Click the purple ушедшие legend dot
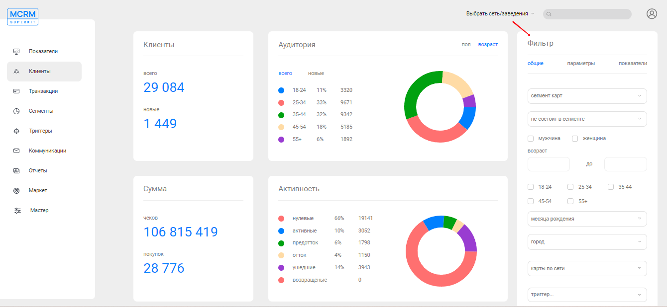 281,267
